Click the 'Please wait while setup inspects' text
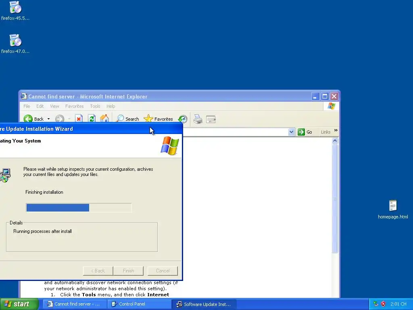The height and width of the screenshot is (310, 413). pyautogui.click(x=88, y=172)
